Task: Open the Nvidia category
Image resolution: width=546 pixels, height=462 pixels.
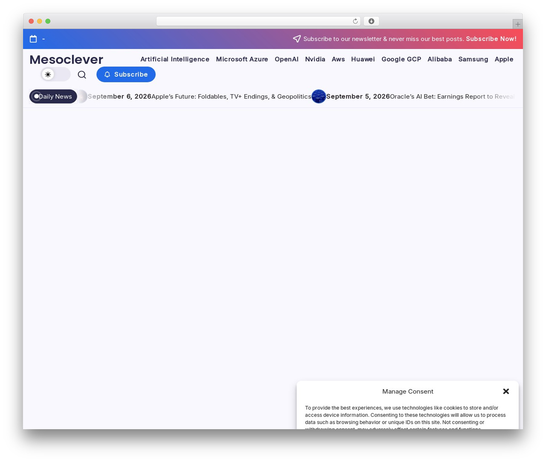Action: point(315,59)
